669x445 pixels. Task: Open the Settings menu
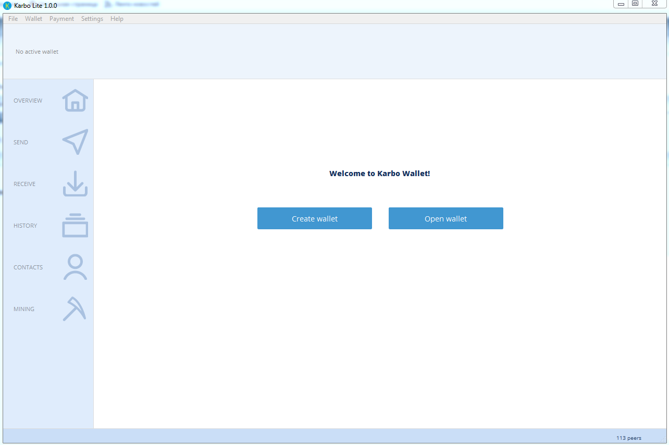92,19
